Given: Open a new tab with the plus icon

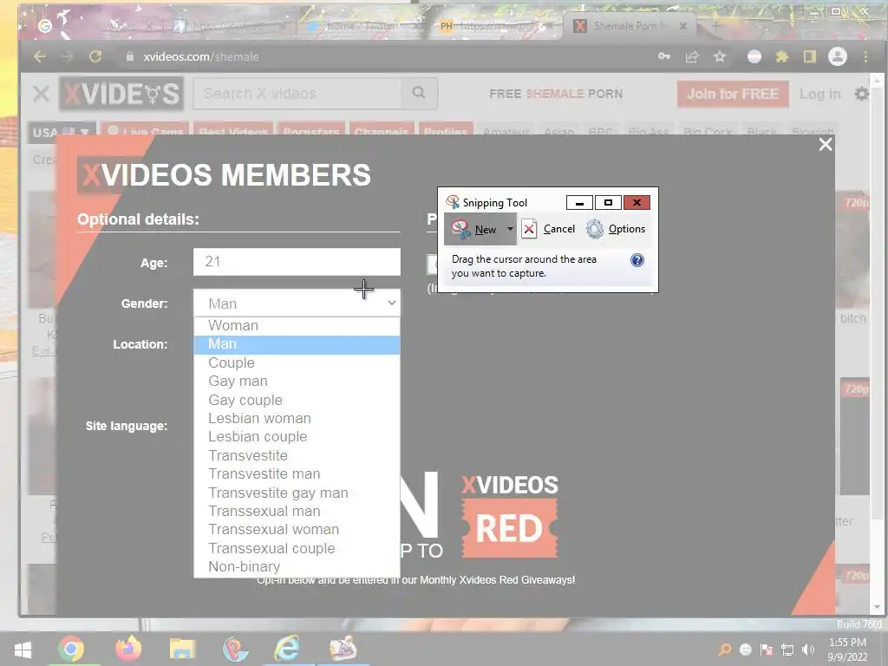Looking at the screenshot, I should (715, 26).
